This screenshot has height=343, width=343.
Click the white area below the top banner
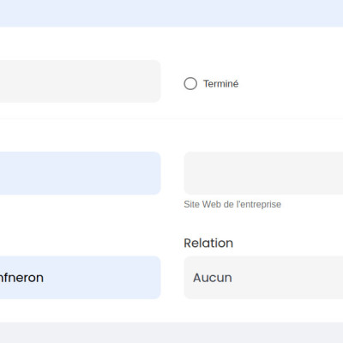click(171, 43)
